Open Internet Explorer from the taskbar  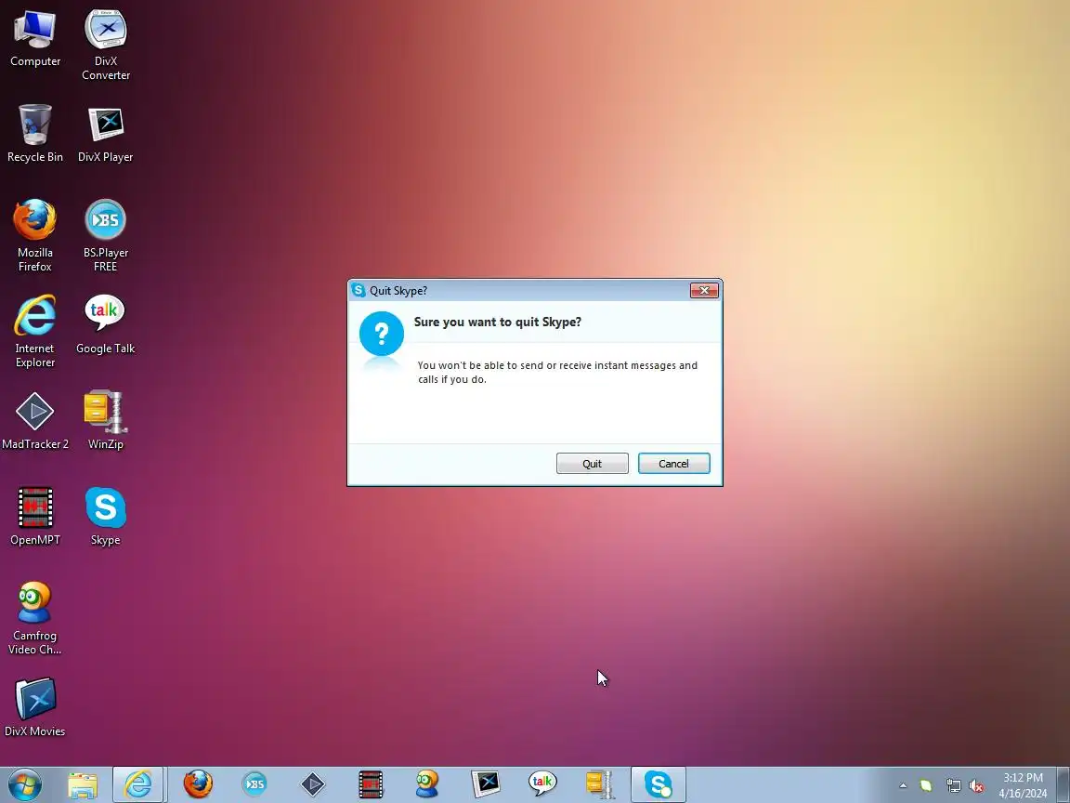tap(138, 784)
